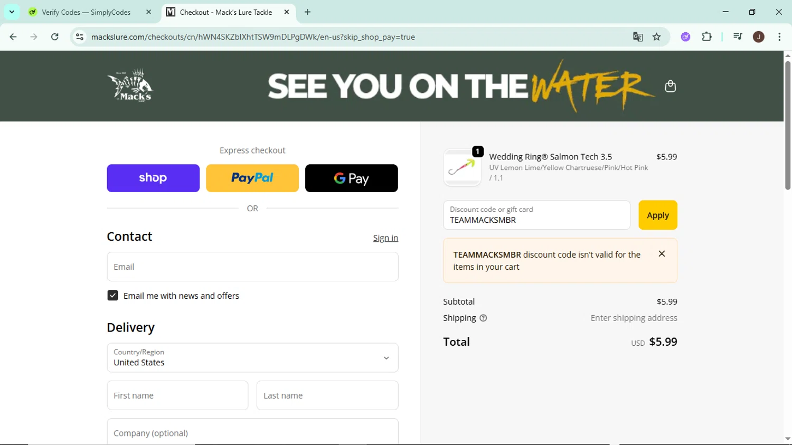Image resolution: width=792 pixels, height=445 pixels.
Task: Go back to the previous page
Action: pos(13,37)
